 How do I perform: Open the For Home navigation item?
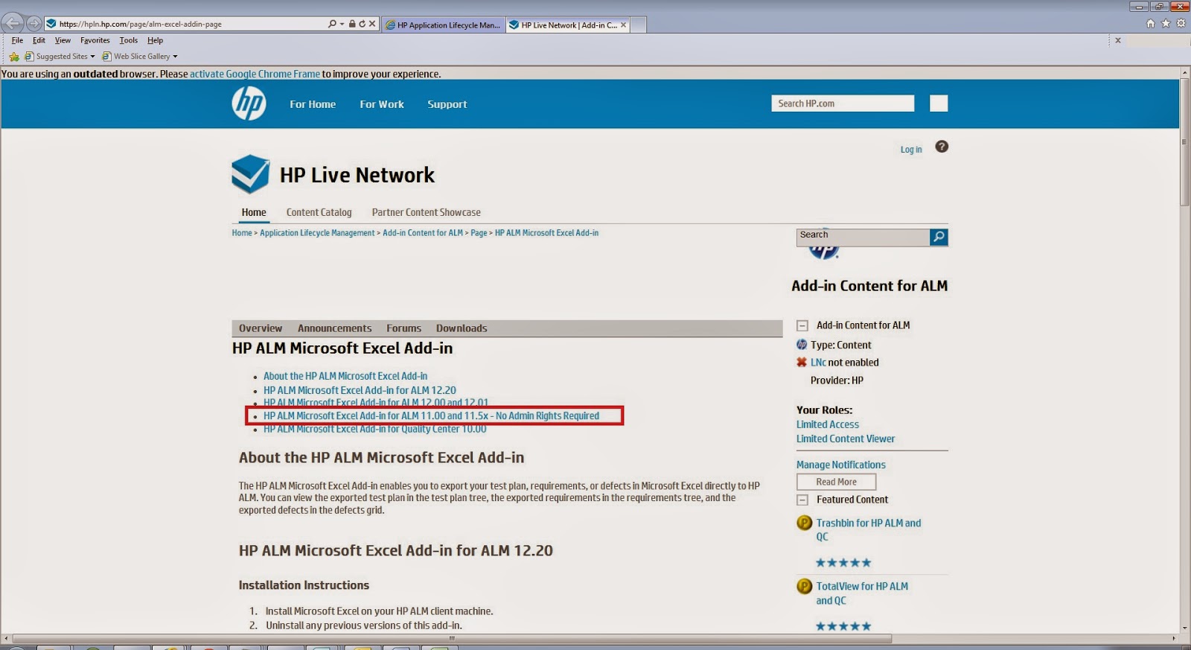pyautogui.click(x=313, y=104)
